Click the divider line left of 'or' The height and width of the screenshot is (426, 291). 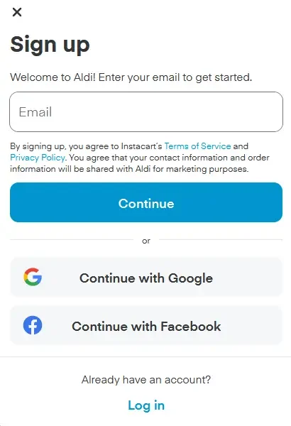[x=72, y=240]
